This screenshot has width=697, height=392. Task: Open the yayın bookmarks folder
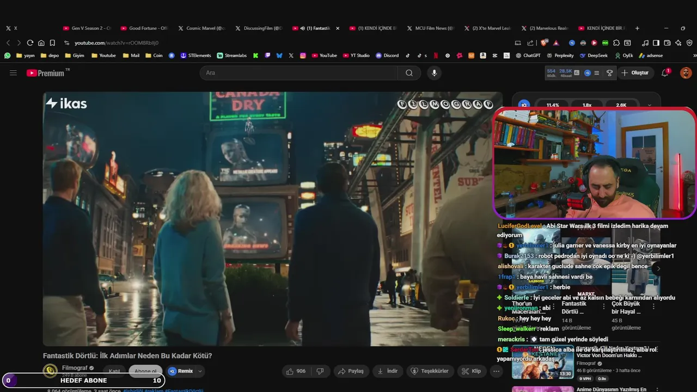[x=25, y=55]
